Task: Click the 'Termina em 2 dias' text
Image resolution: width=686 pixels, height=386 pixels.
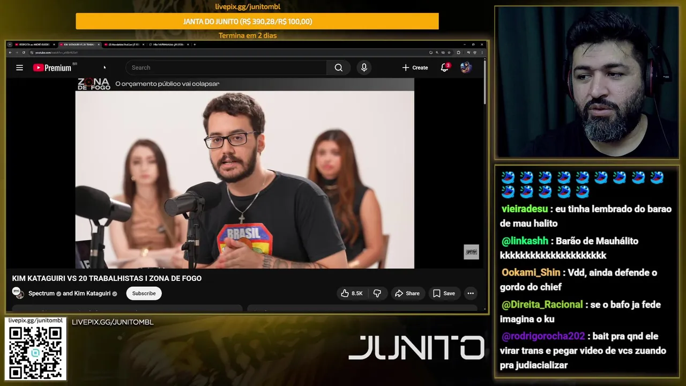Action: 248,35
